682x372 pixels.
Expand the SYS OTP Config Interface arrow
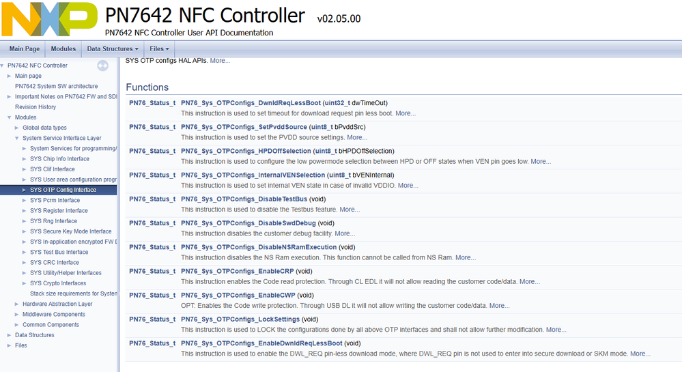coord(25,190)
